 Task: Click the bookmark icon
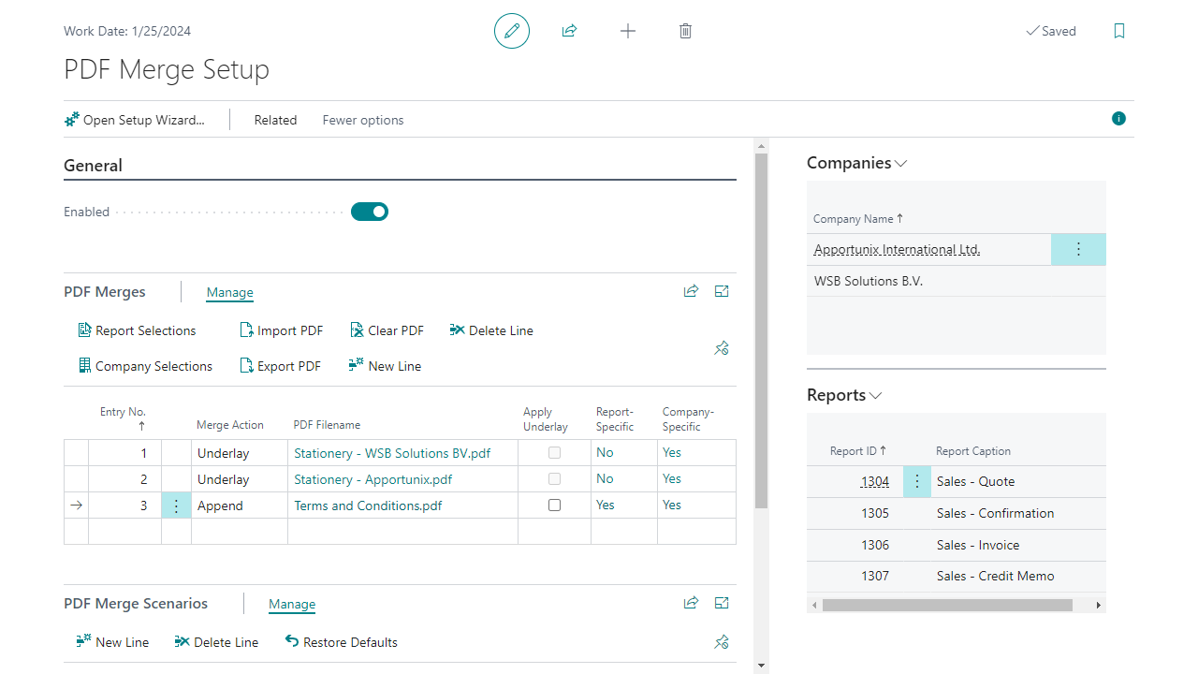[1119, 31]
